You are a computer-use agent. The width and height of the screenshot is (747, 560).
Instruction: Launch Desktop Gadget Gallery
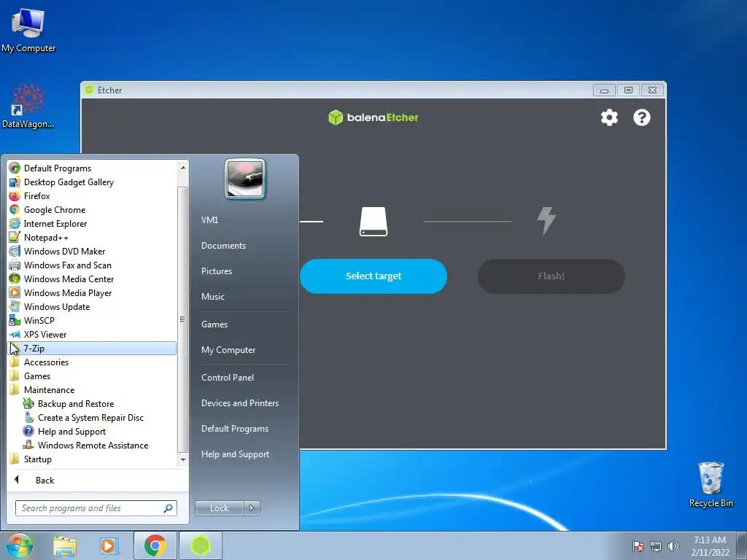93,182
